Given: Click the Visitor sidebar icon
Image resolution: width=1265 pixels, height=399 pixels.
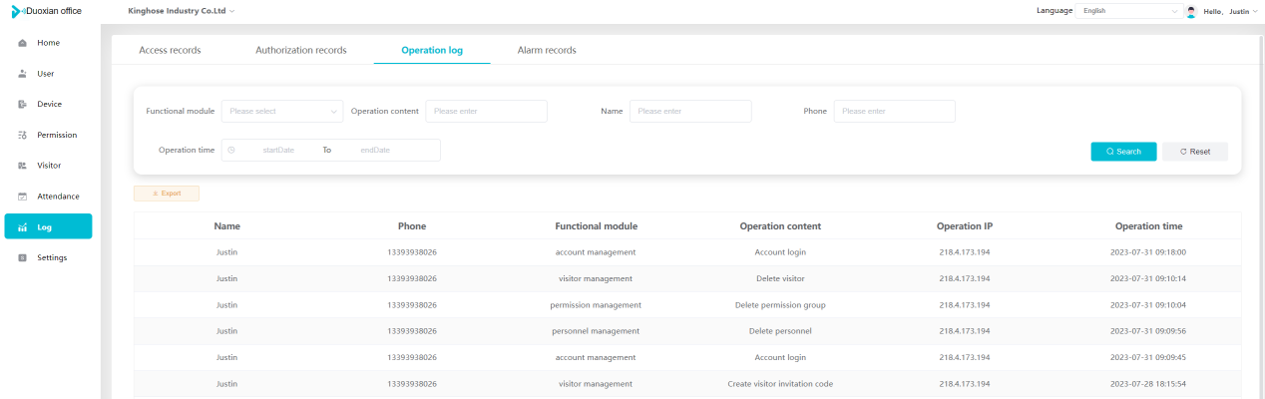Looking at the screenshot, I should tap(22, 166).
